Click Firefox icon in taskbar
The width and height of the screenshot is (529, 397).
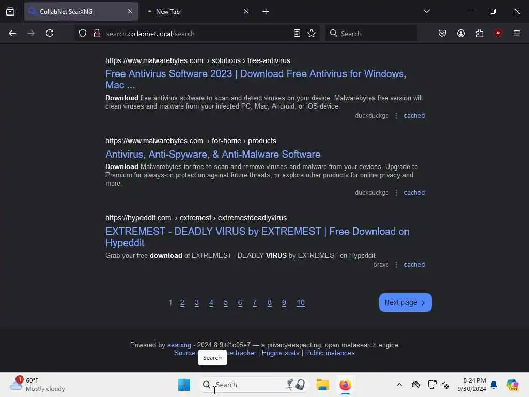click(x=345, y=385)
